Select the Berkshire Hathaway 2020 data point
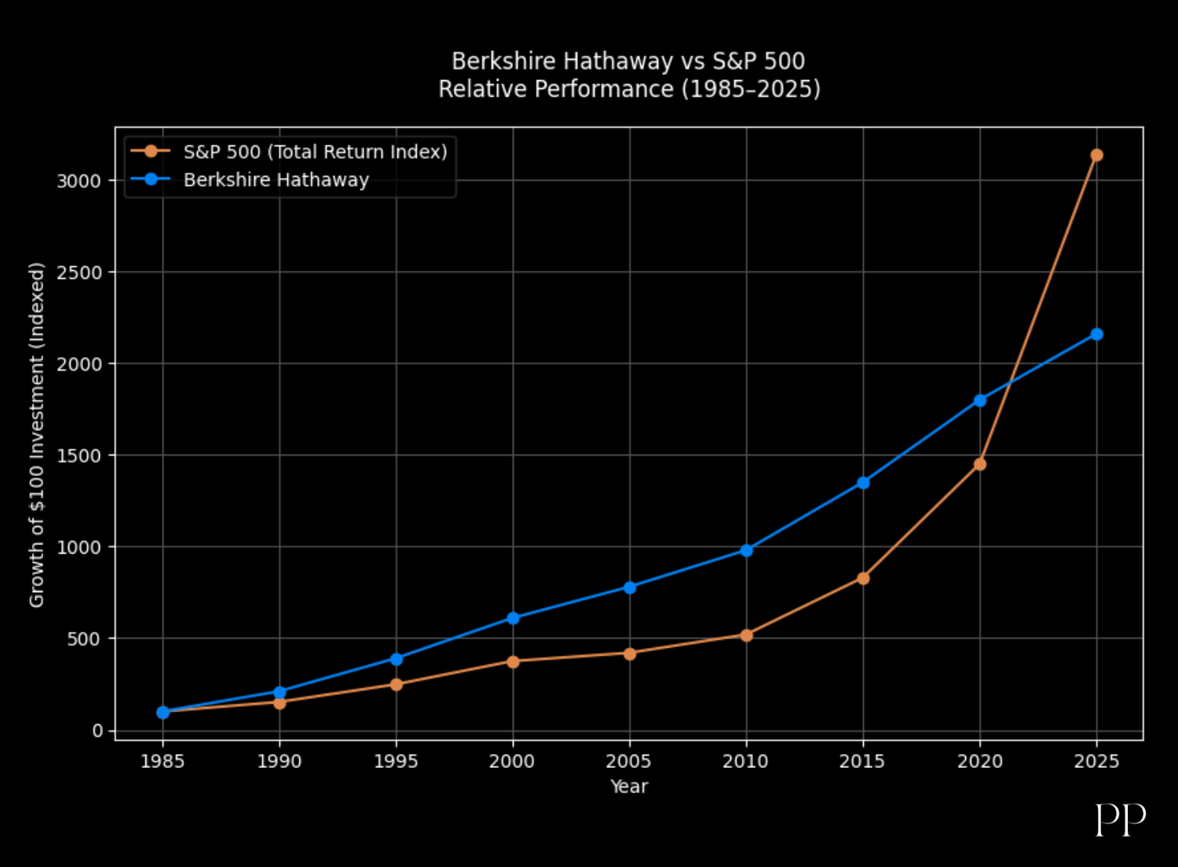 tap(979, 401)
